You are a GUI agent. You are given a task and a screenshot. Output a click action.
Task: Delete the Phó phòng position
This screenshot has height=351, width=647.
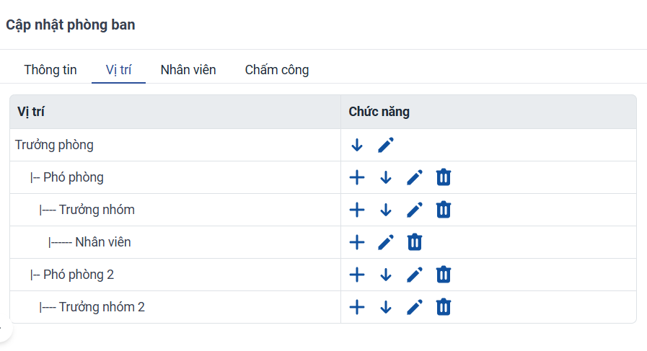click(x=444, y=177)
